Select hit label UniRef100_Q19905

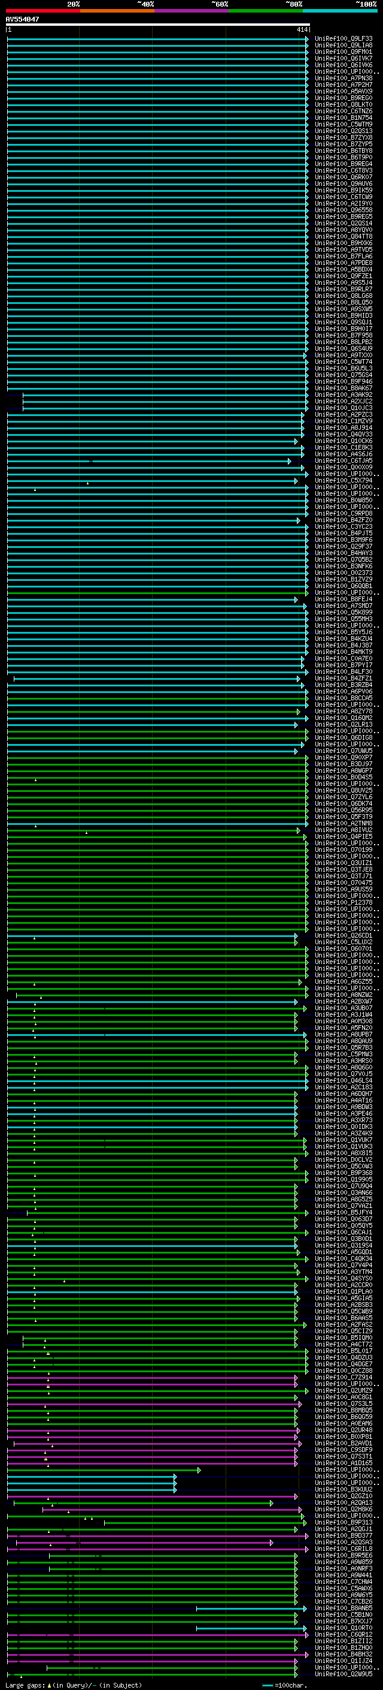click(343, 1180)
